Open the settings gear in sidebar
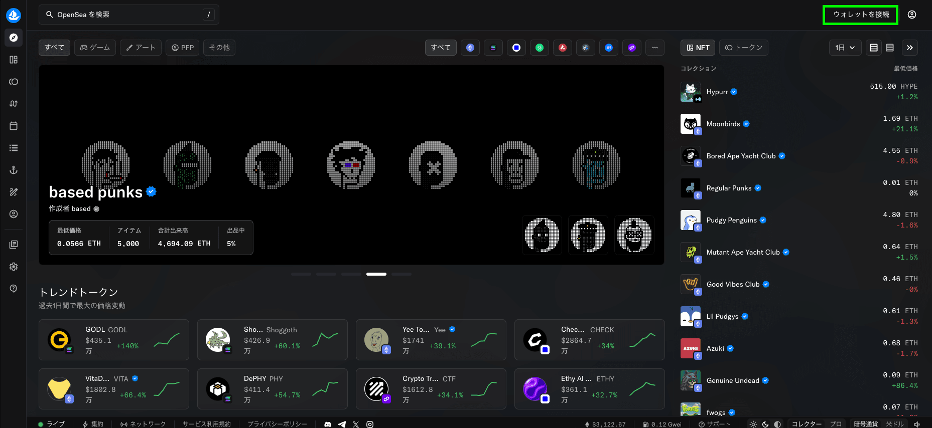Screen dimensions: 932x428 (x=14, y=267)
